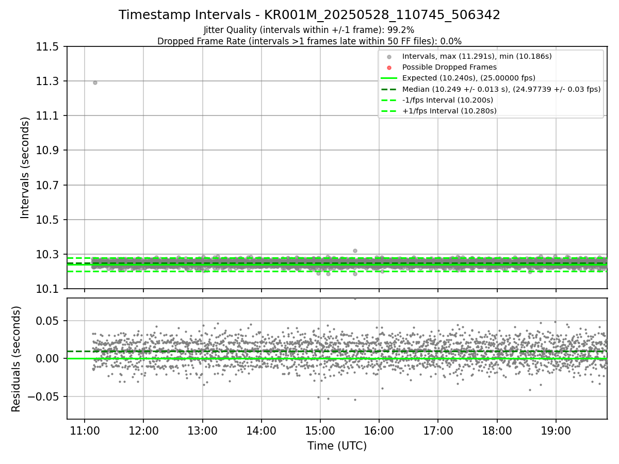Click the plot title 'Timestamp Intervals - KR001M_20250528_110745_506342'
Image resolution: width=619 pixels, height=464 pixels.
[309, 15]
